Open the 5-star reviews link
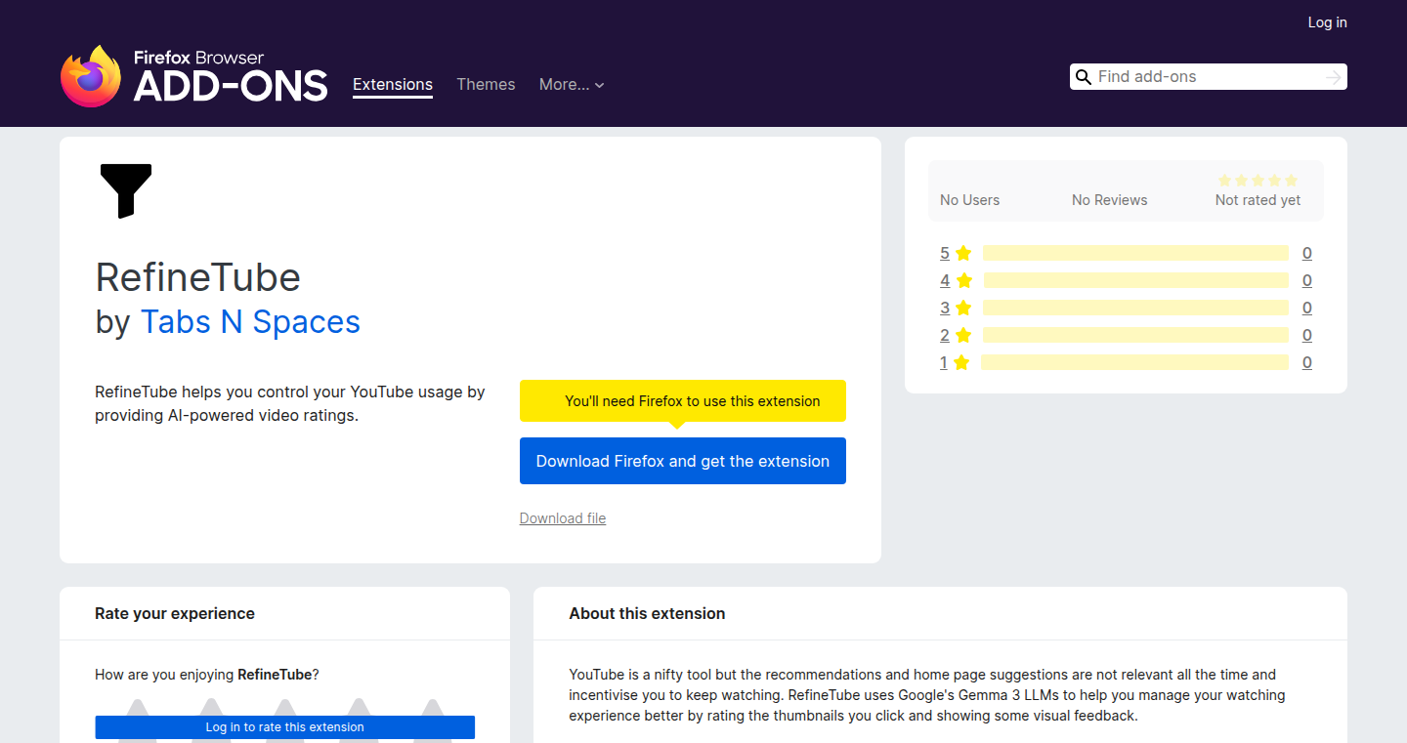The image size is (1407, 743). click(945, 253)
